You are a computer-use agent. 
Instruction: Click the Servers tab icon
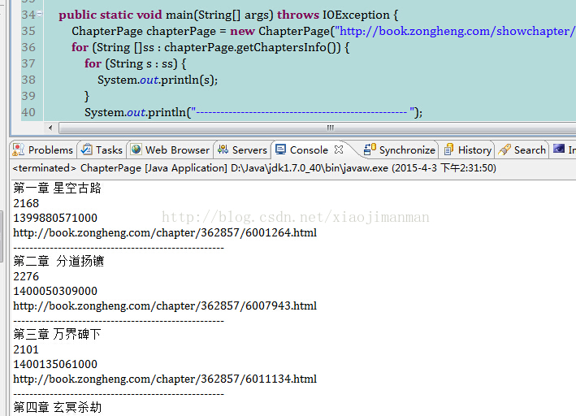point(223,149)
